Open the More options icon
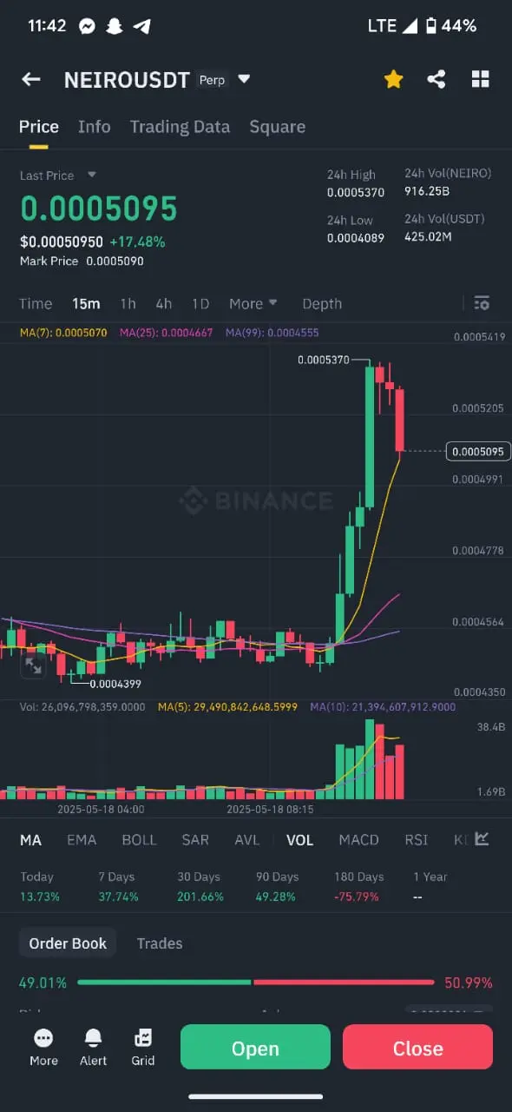512x1112 pixels. click(43, 1037)
